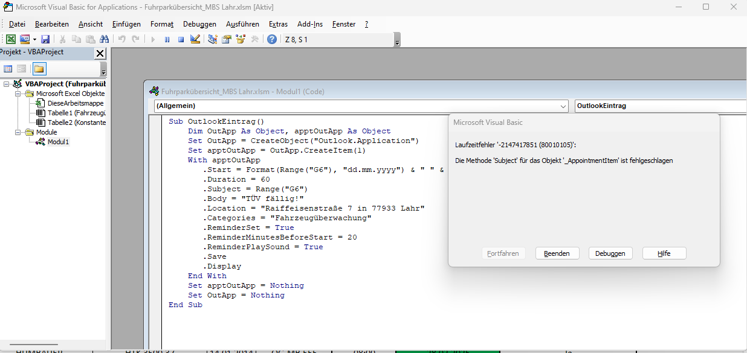Open the Insert UserForm dropdown arrow

[x=33, y=39]
